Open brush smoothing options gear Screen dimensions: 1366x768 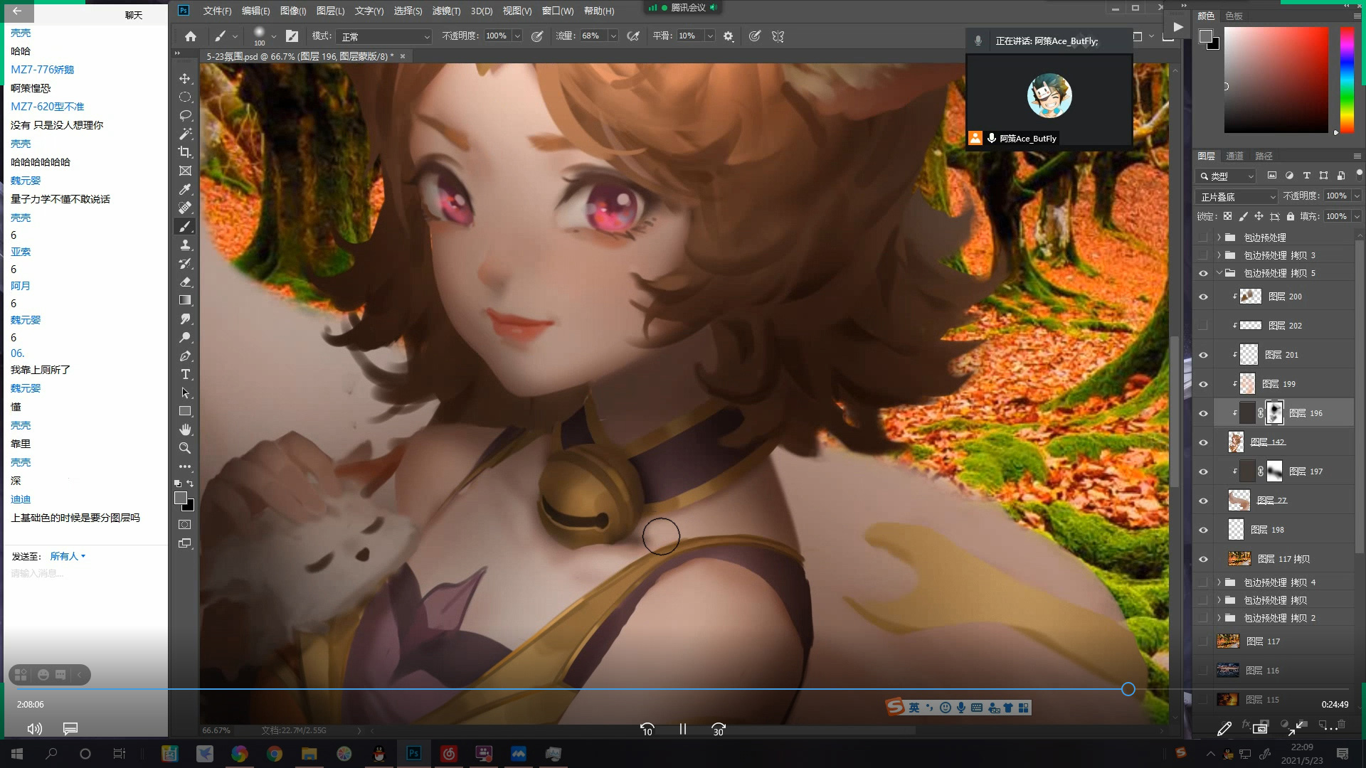pyautogui.click(x=729, y=36)
